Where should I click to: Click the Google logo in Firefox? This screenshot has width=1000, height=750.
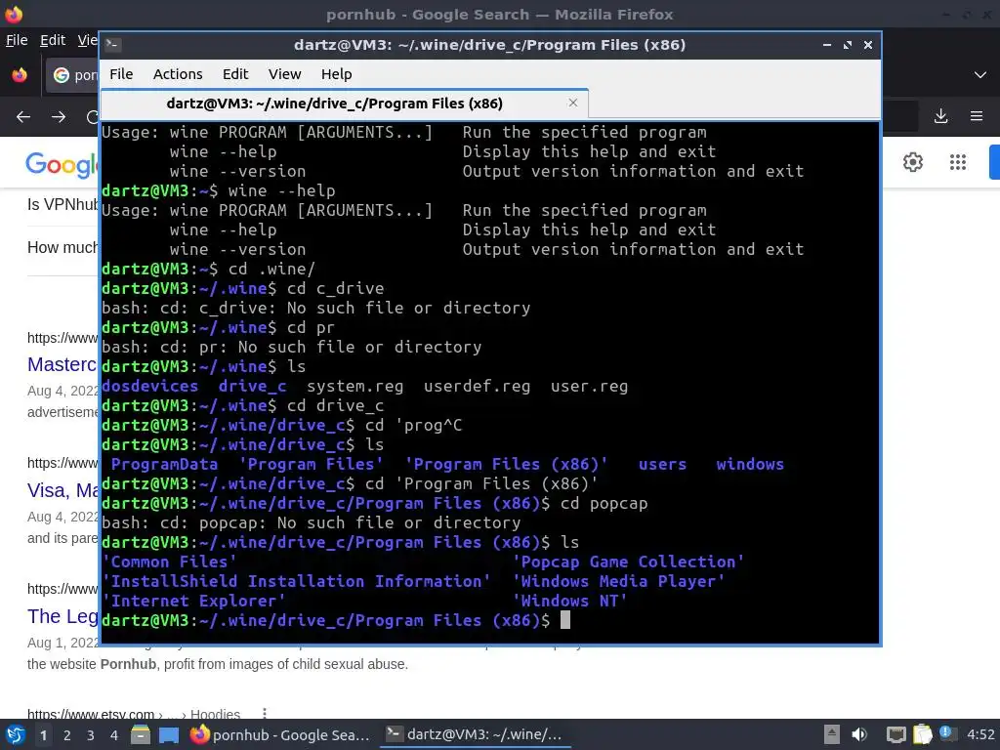tap(62, 164)
